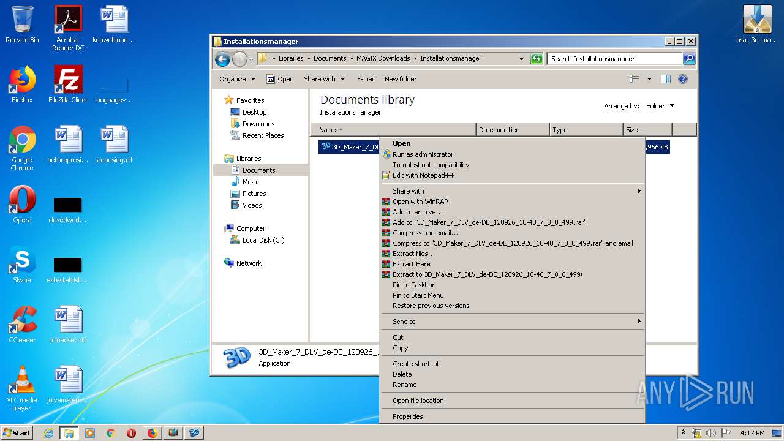Open Recycle Bin on desktop
The image size is (784, 441).
tap(22, 24)
